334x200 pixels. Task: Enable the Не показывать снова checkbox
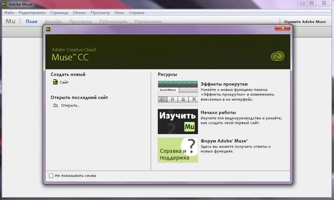point(51,176)
